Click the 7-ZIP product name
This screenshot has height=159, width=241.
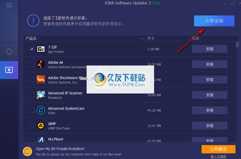click(x=53, y=47)
